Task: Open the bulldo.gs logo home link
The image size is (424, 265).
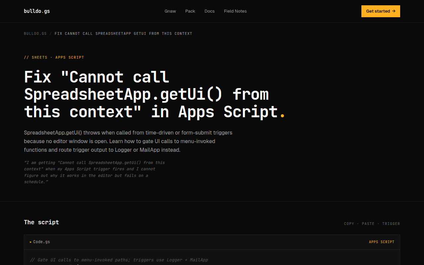Action: pyautogui.click(x=37, y=11)
